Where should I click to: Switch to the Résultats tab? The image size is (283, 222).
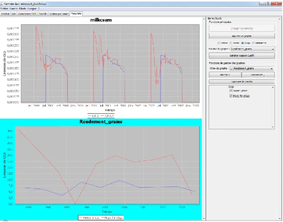click(76, 13)
